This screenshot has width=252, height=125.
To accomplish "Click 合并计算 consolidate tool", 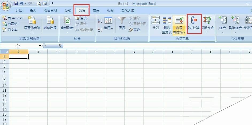I will click(194, 23).
